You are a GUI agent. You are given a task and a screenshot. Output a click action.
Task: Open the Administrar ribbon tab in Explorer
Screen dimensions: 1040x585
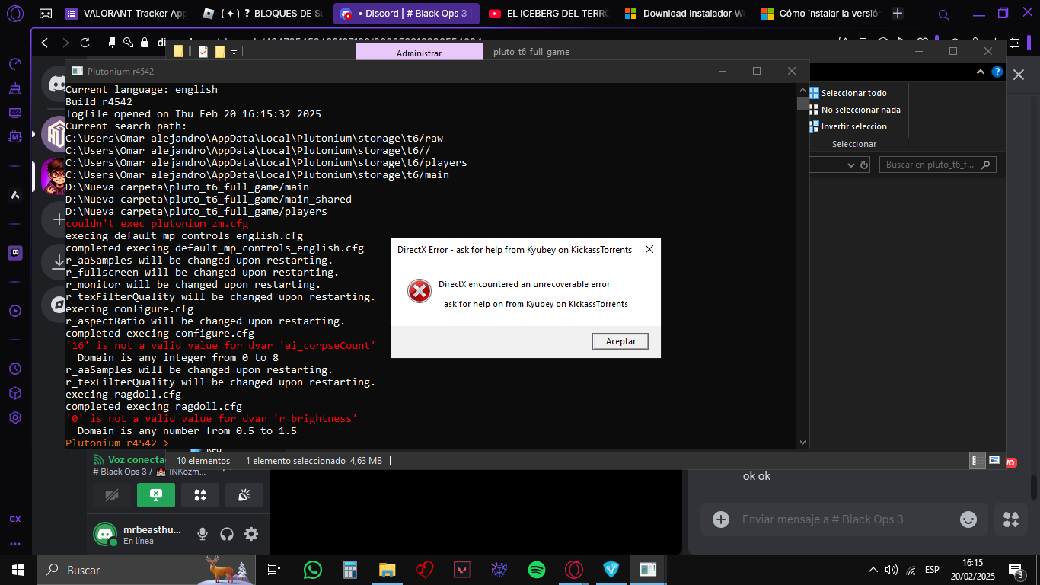click(x=419, y=53)
